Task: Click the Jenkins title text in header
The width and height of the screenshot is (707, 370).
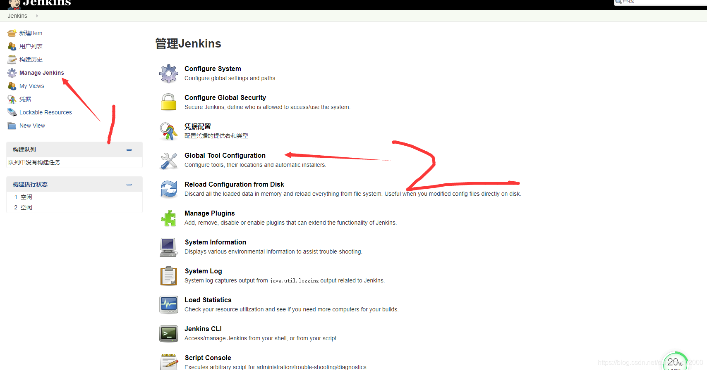Action: pyautogui.click(x=47, y=3)
